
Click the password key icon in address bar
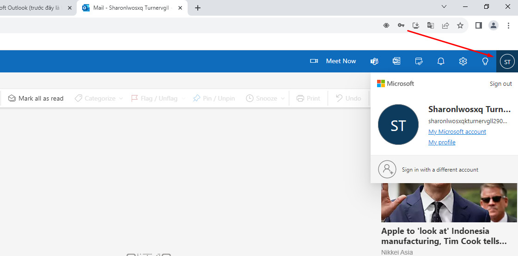401,25
